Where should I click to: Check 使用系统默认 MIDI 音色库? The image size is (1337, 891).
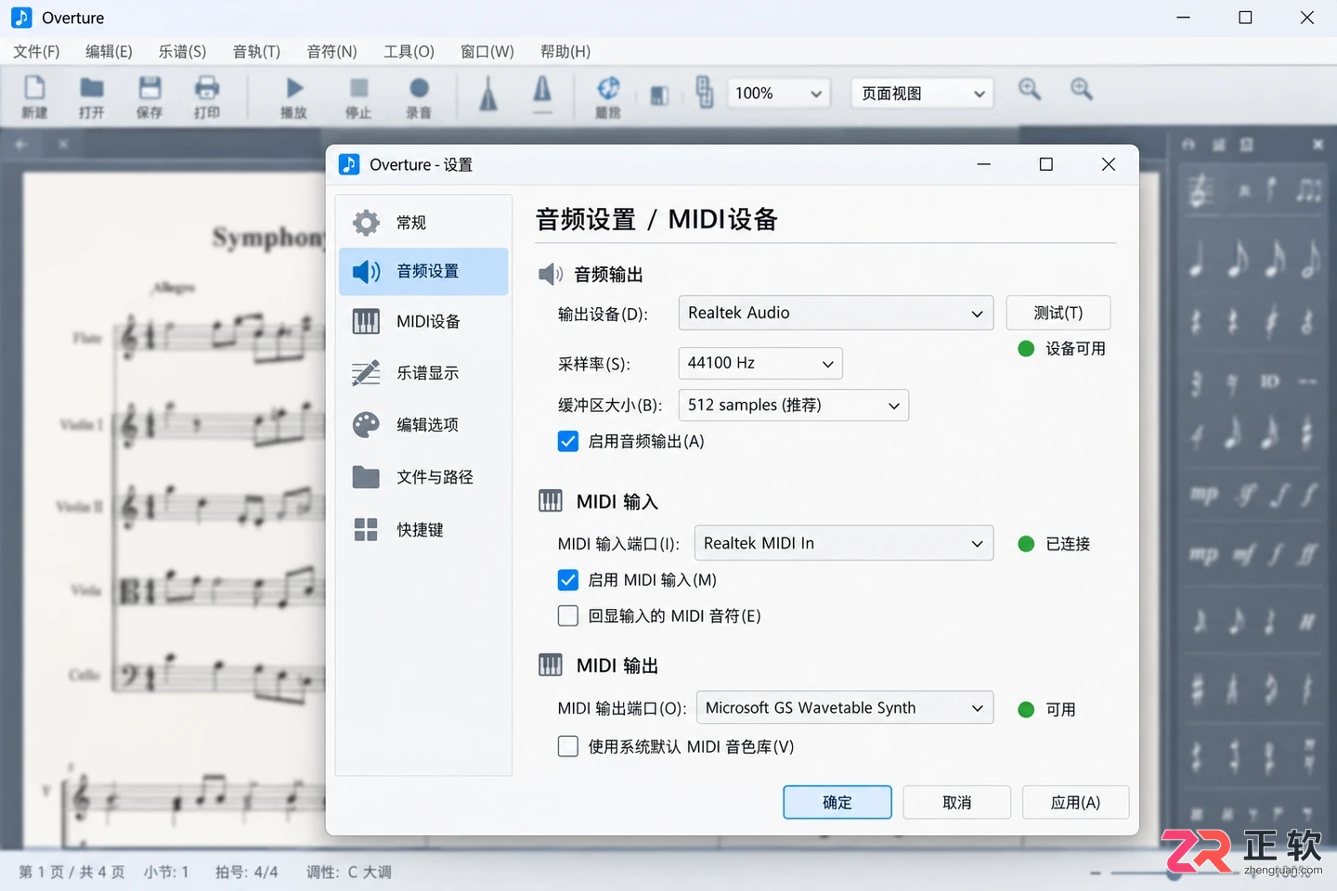coord(568,746)
